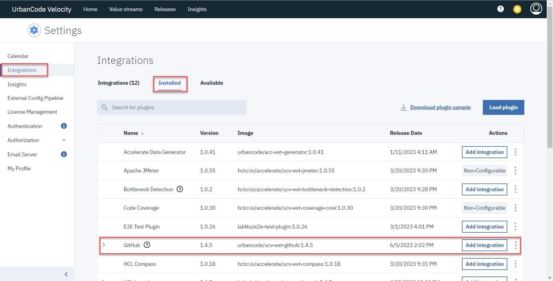Screen dimensions: 553x281
Task: Click the Load plugin button
Action: coord(503,107)
